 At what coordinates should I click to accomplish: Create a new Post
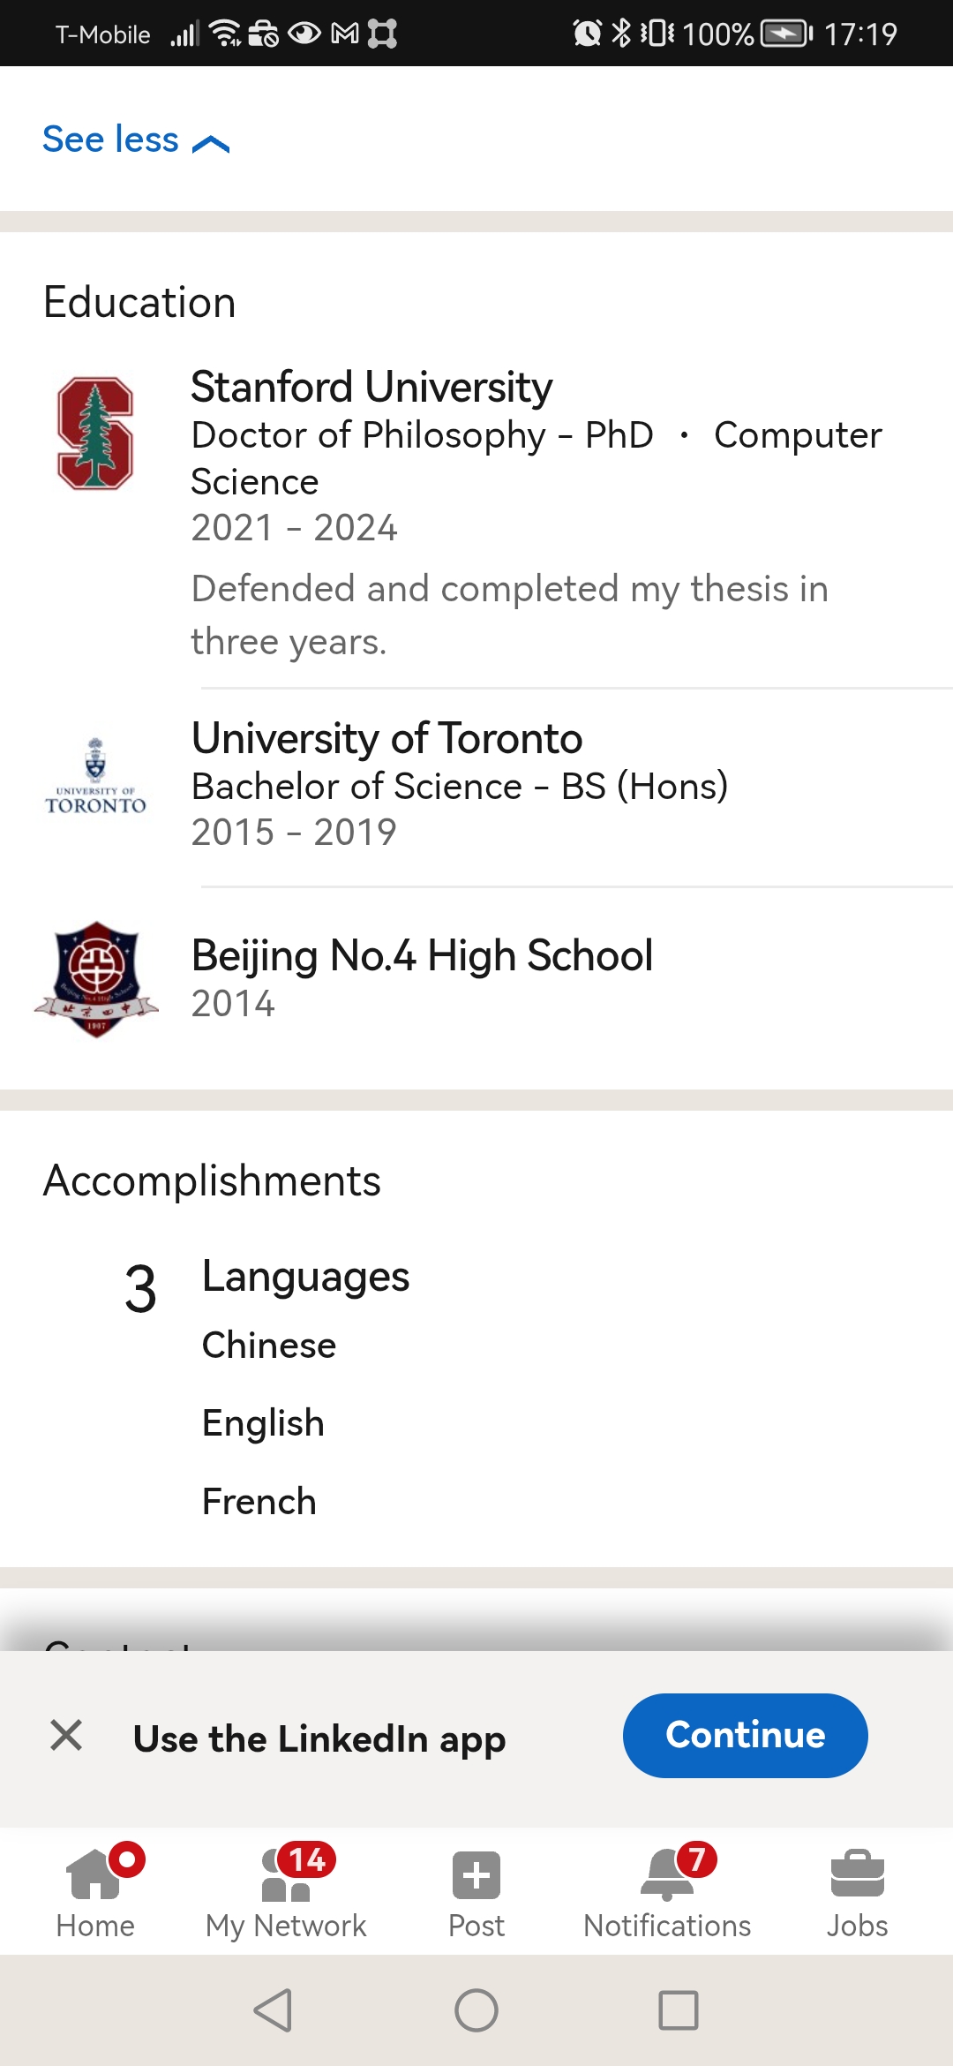click(476, 1891)
